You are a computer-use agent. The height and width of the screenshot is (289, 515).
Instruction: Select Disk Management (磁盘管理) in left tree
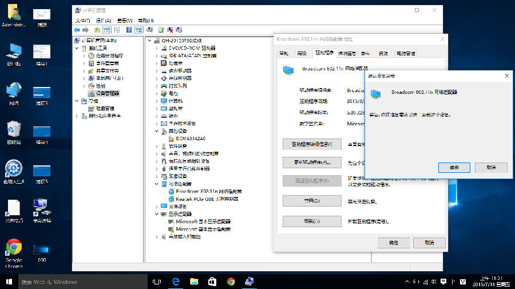coord(105,108)
